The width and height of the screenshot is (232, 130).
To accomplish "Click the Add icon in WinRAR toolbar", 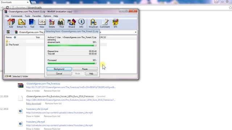I will [11, 23].
